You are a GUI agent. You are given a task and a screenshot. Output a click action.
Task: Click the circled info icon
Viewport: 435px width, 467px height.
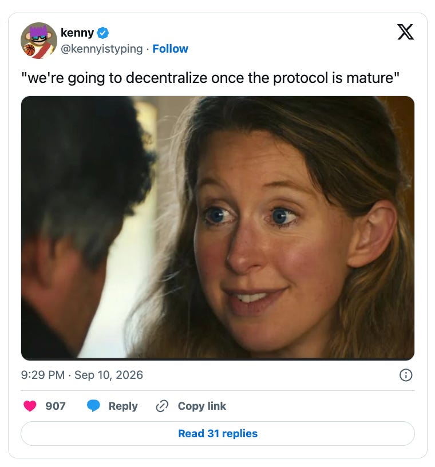click(x=406, y=375)
